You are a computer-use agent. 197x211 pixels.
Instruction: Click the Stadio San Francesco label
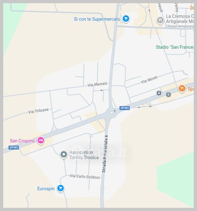click(175, 47)
